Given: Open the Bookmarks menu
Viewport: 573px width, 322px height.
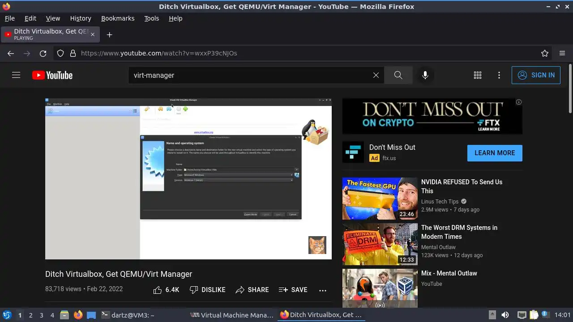Looking at the screenshot, I should coord(118,18).
